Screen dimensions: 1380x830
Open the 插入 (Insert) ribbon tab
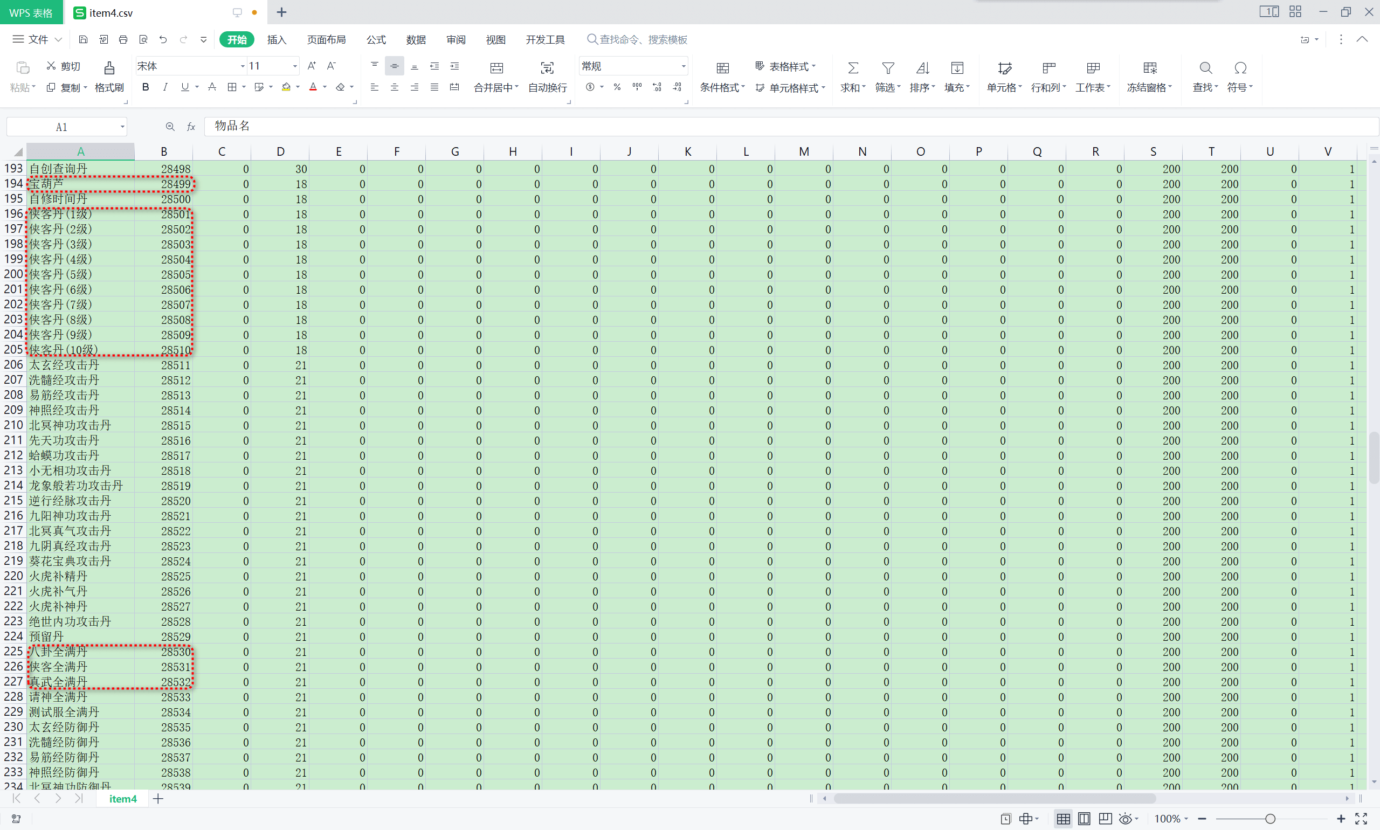pos(277,40)
